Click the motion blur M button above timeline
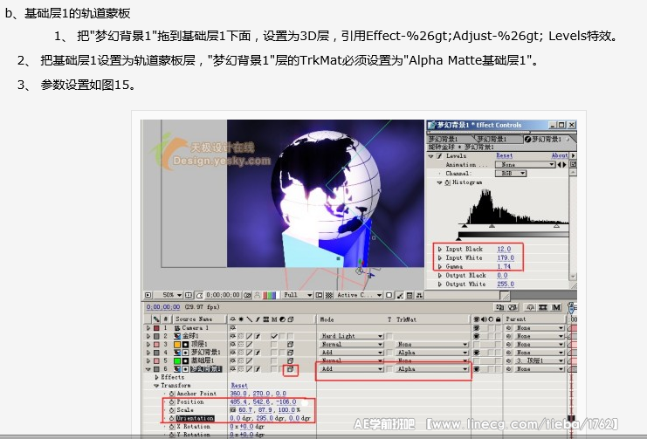647x439 pixels. 556,307
